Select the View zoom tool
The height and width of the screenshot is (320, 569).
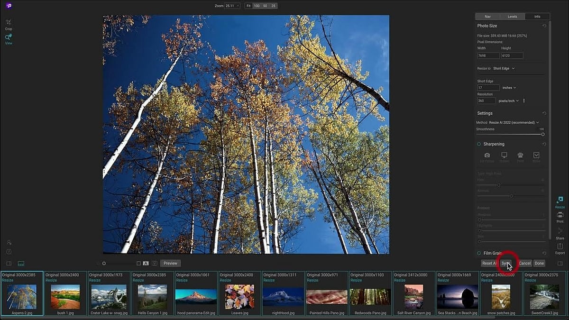click(x=9, y=38)
